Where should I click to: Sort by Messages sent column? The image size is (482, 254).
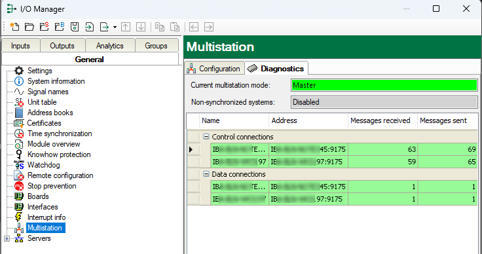point(447,120)
